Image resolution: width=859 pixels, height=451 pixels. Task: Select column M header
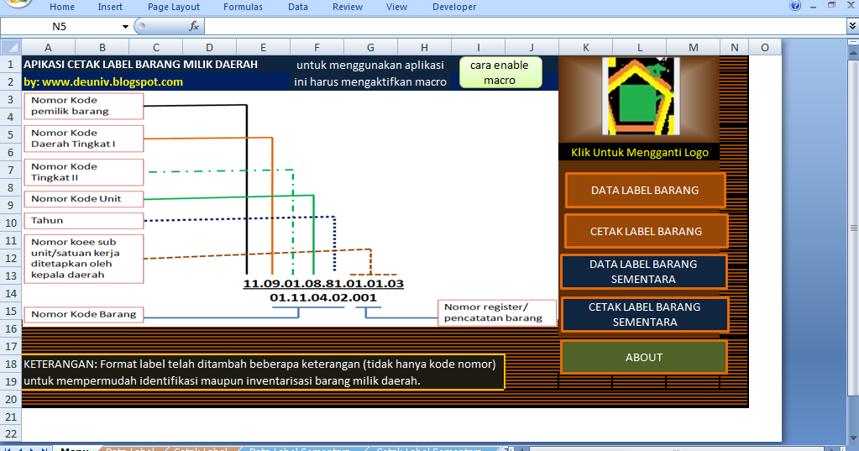[x=693, y=48]
